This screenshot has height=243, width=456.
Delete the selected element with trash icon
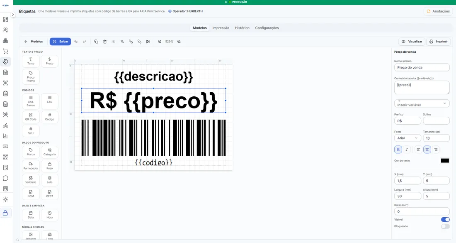(x=105, y=42)
